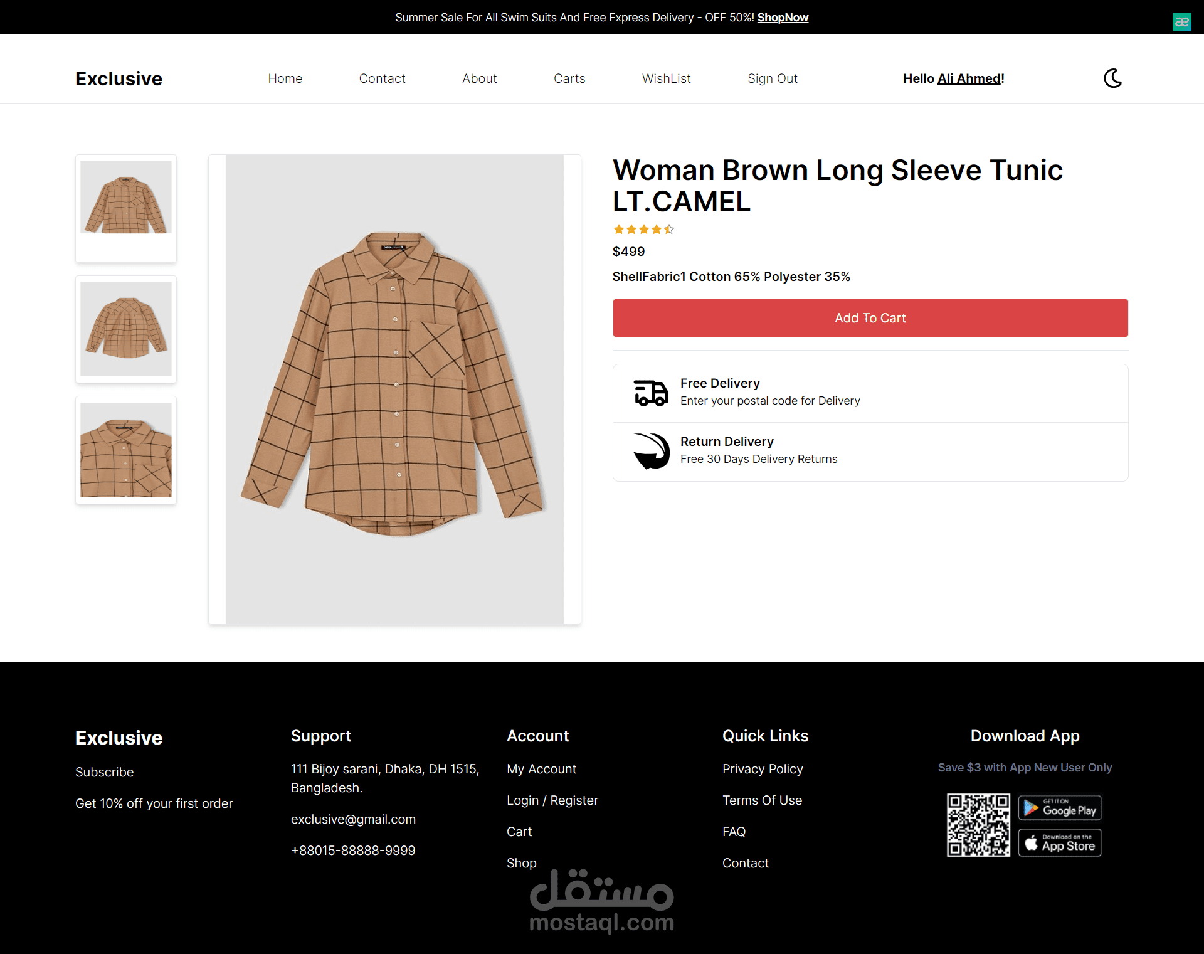Click the free delivery truck icon

click(650, 393)
